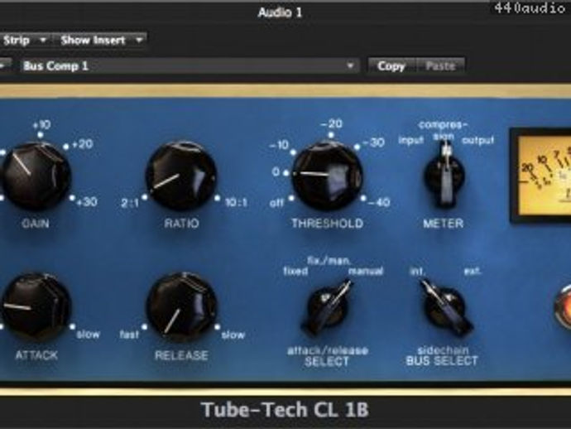Click the 'off' threshold marking
This screenshot has height=429, width=571.
[x=276, y=203]
